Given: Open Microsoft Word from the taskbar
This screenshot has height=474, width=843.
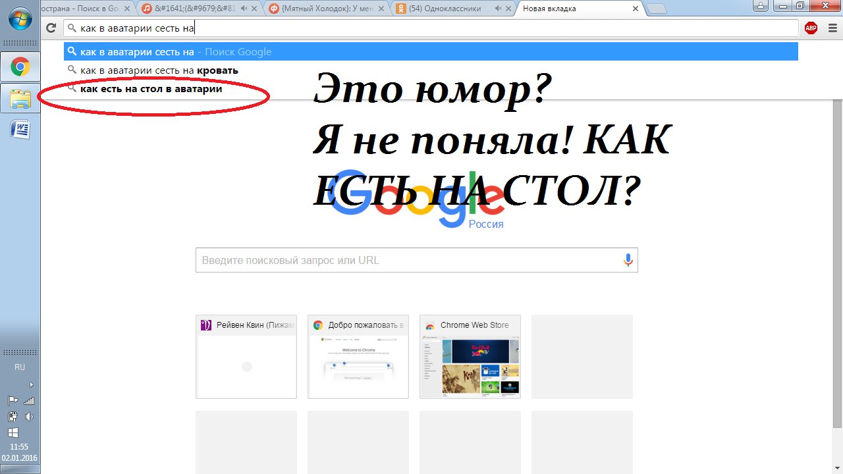Looking at the screenshot, I should [20, 129].
